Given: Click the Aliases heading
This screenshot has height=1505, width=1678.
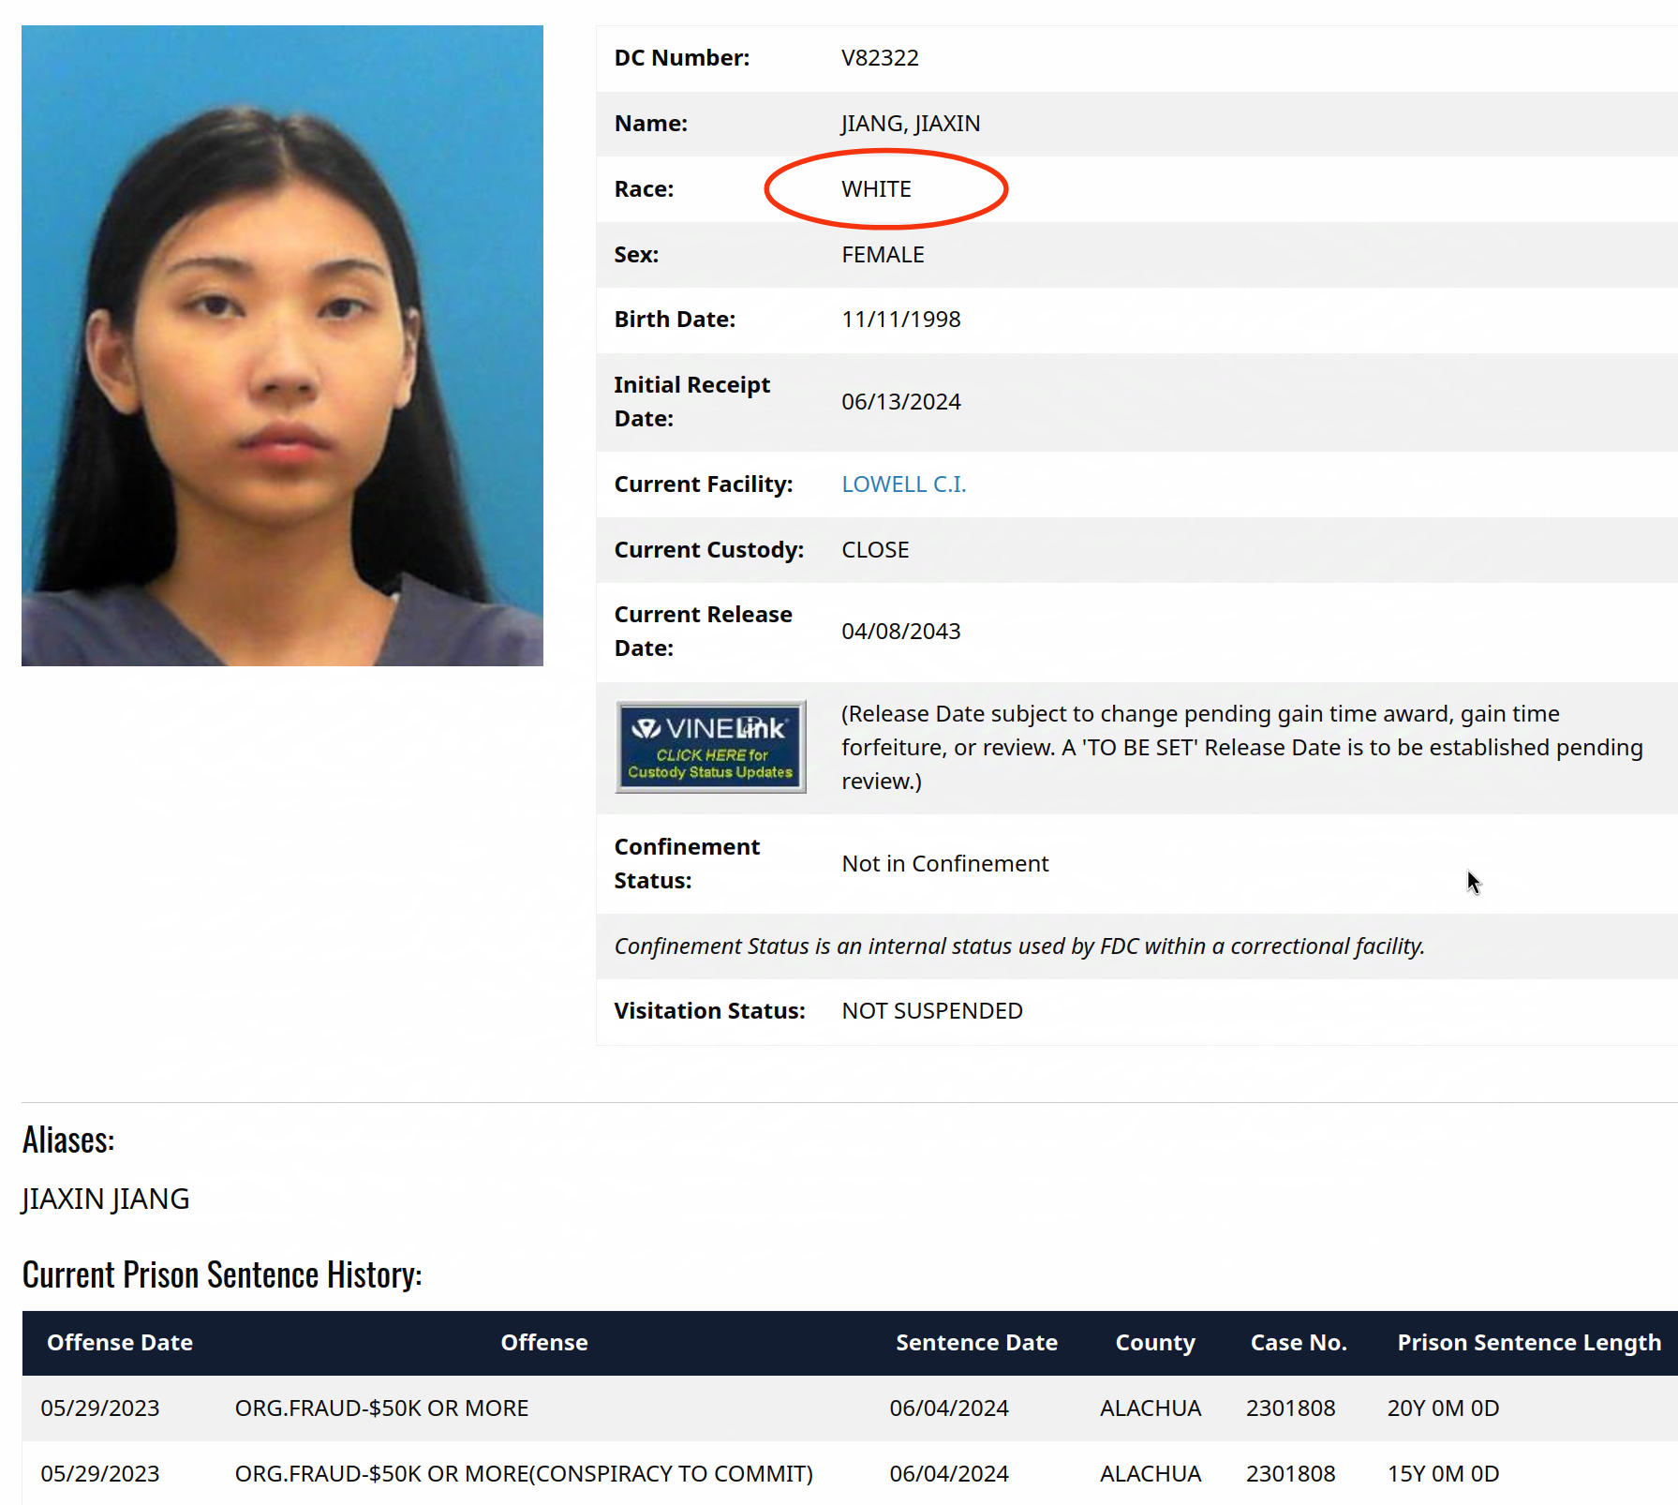Looking at the screenshot, I should (68, 1140).
